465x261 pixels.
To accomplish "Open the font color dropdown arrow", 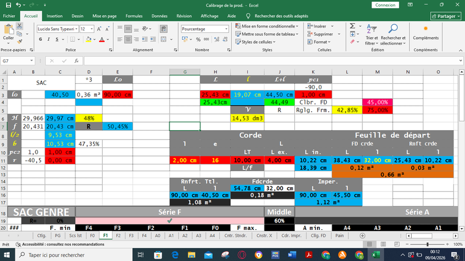I will 108,39.
